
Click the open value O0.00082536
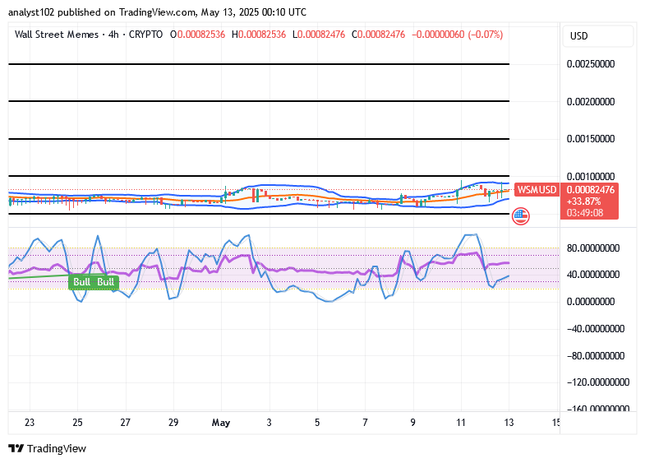tap(197, 35)
